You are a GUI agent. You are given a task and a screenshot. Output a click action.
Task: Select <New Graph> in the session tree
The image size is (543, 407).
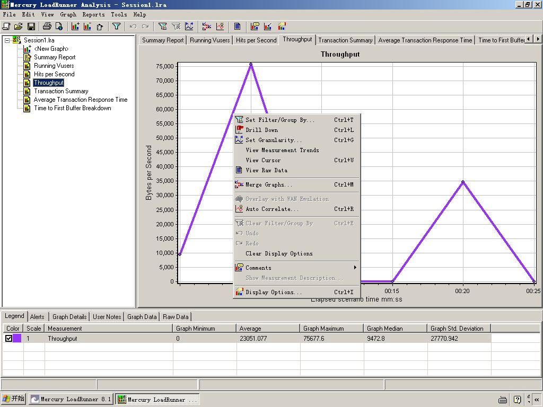coord(51,49)
